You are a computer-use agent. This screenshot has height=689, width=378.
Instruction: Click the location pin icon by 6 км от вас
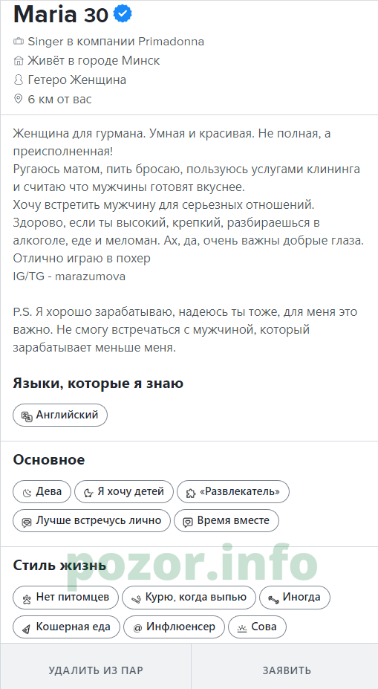(19, 100)
